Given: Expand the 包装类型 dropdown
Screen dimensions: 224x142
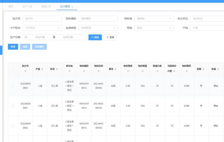Looking at the screenshot, I should (x=98, y=28).
